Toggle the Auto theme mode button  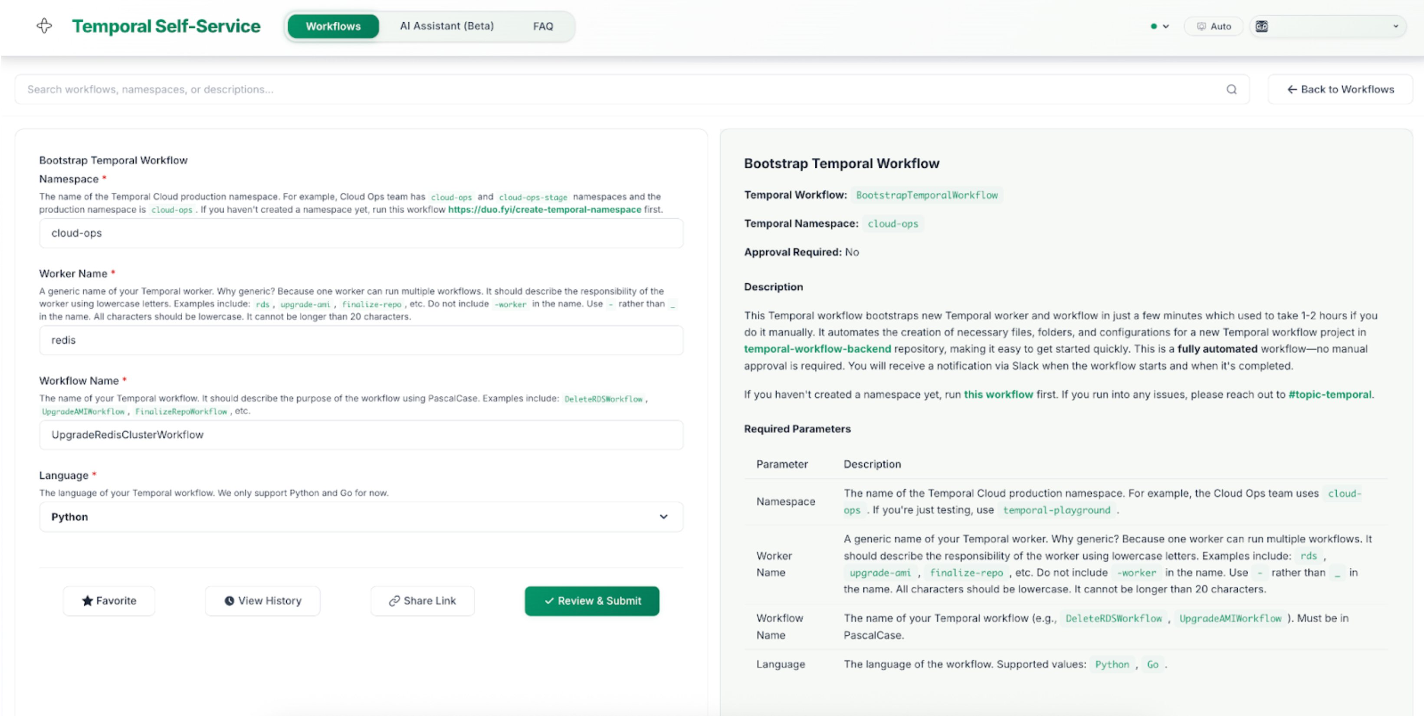tap(1214, 26)
